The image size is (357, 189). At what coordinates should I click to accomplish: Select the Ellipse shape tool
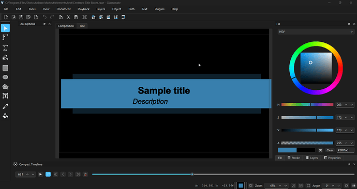[x=6, y=77]
